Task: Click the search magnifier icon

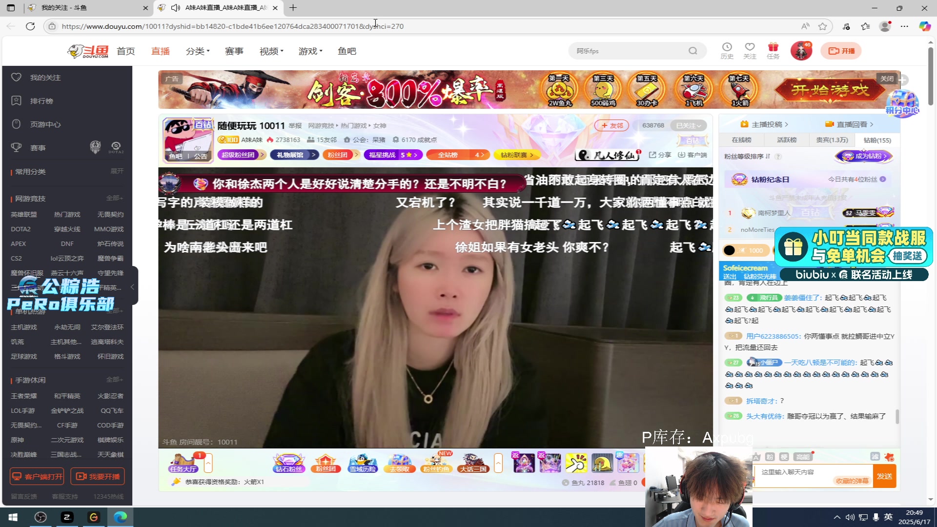Action: (x=693, y=51)
